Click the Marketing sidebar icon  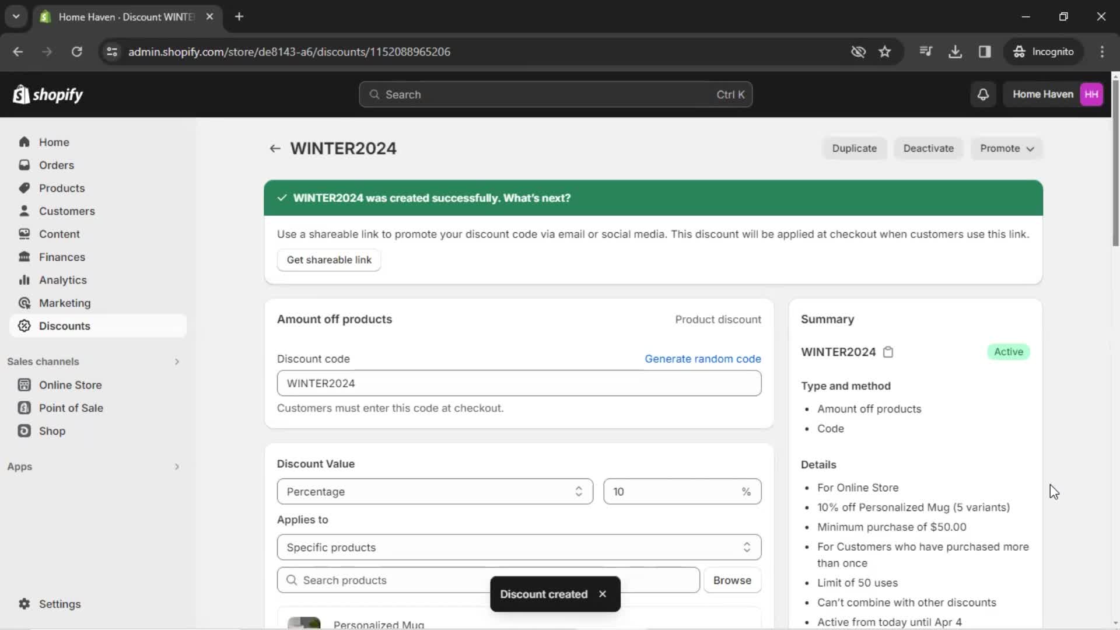[x=23, y=302]
